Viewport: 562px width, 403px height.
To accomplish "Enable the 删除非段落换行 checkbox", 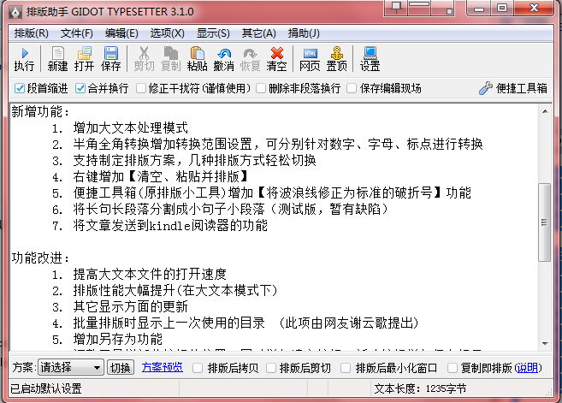I will pos(262,88).
